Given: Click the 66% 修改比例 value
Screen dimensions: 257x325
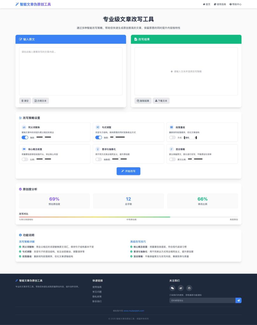Looking at the screenshot, I should (x=203, y=199).
